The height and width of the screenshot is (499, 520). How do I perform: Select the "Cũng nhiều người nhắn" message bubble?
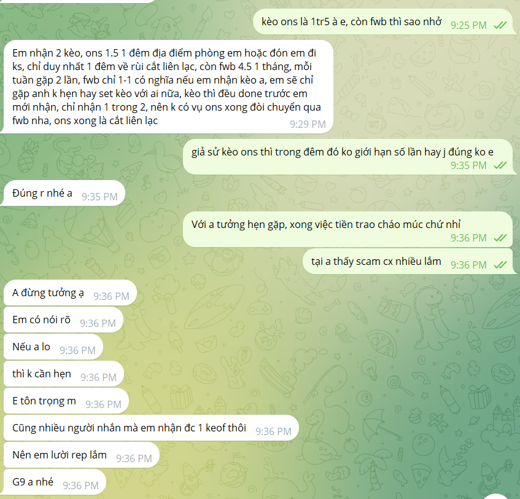pos(151,428)
